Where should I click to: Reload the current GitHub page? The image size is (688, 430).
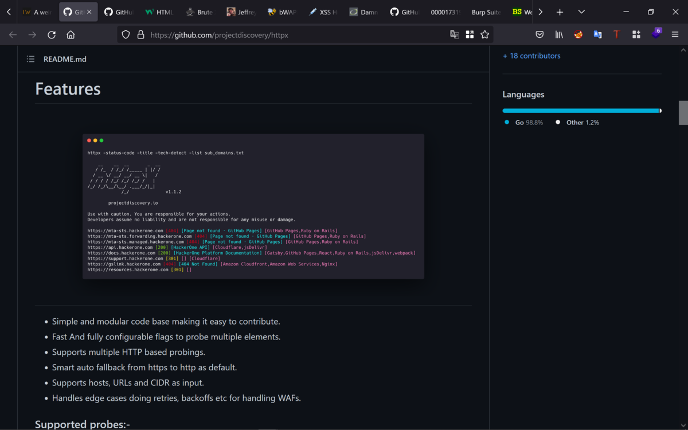pos(52,35)
